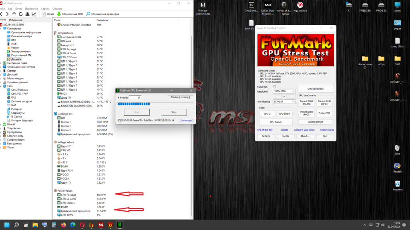Launch GPU-Z from FurMark tools

coord(267,114)
